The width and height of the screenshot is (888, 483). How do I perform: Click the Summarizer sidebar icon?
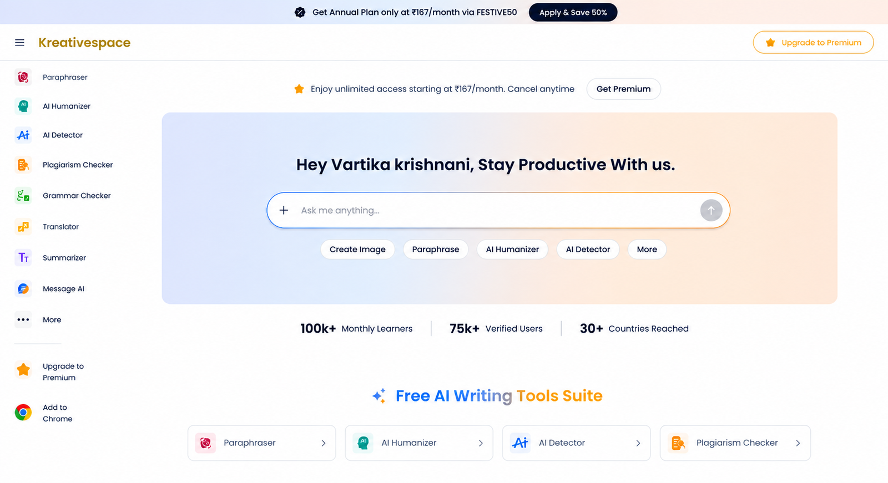click(23, 257)
